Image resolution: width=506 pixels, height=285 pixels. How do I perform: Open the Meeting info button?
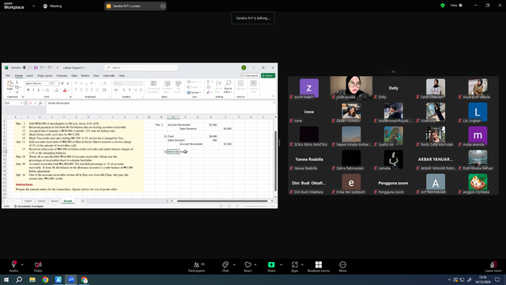pyautogui.click(x=52, y=6)
